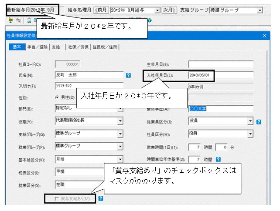Click the grid icon with the red arrow
The width and height of the screenshot is (280, 211).
(x=19, y=20)
